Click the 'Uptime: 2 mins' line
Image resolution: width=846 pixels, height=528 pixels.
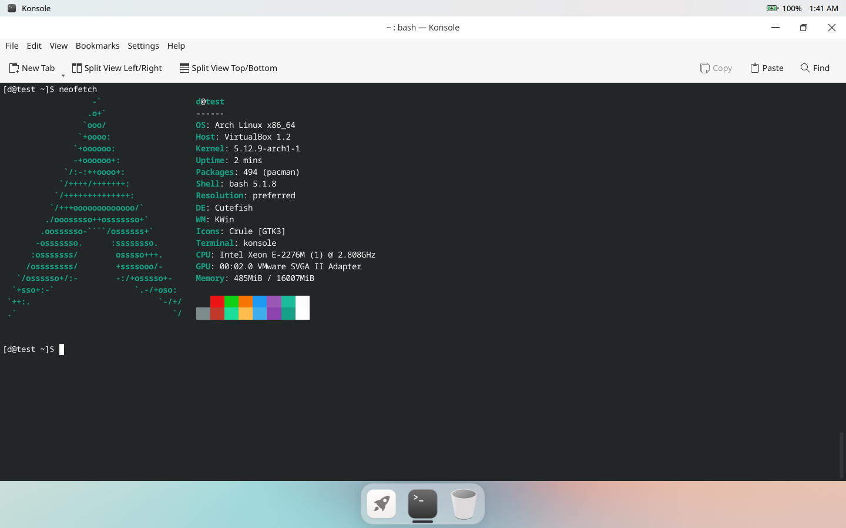point(229,160)
